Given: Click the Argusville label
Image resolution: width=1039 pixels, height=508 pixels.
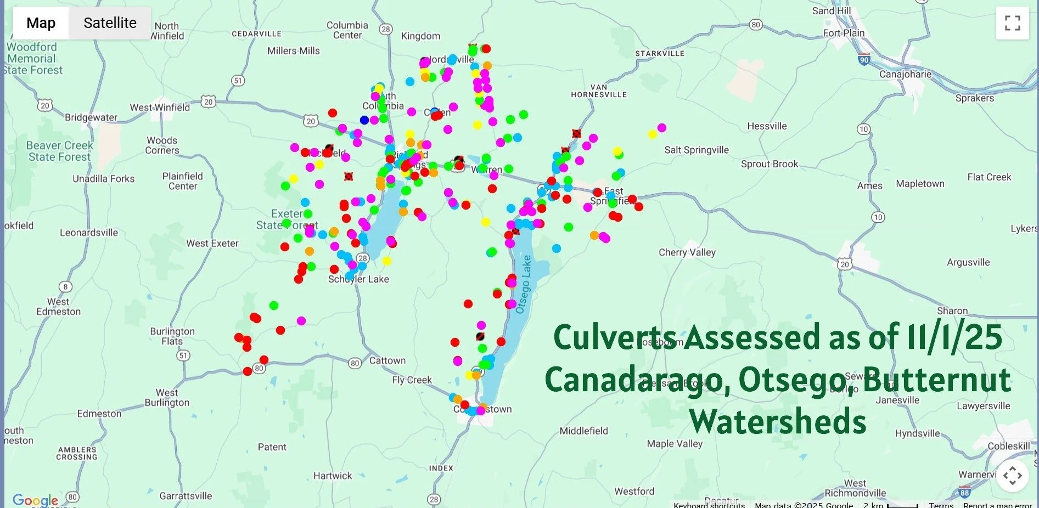Looking at the screenshot, I should coord(968,262).
